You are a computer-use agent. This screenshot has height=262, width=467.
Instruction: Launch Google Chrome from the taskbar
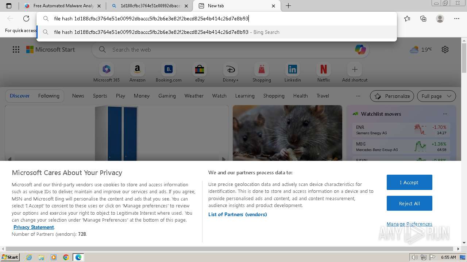[66, 257]
